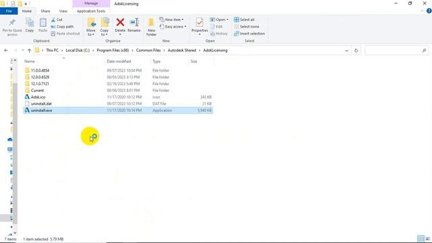Show file History
This screenshot has width=432, height=243.
click(219, 34)
